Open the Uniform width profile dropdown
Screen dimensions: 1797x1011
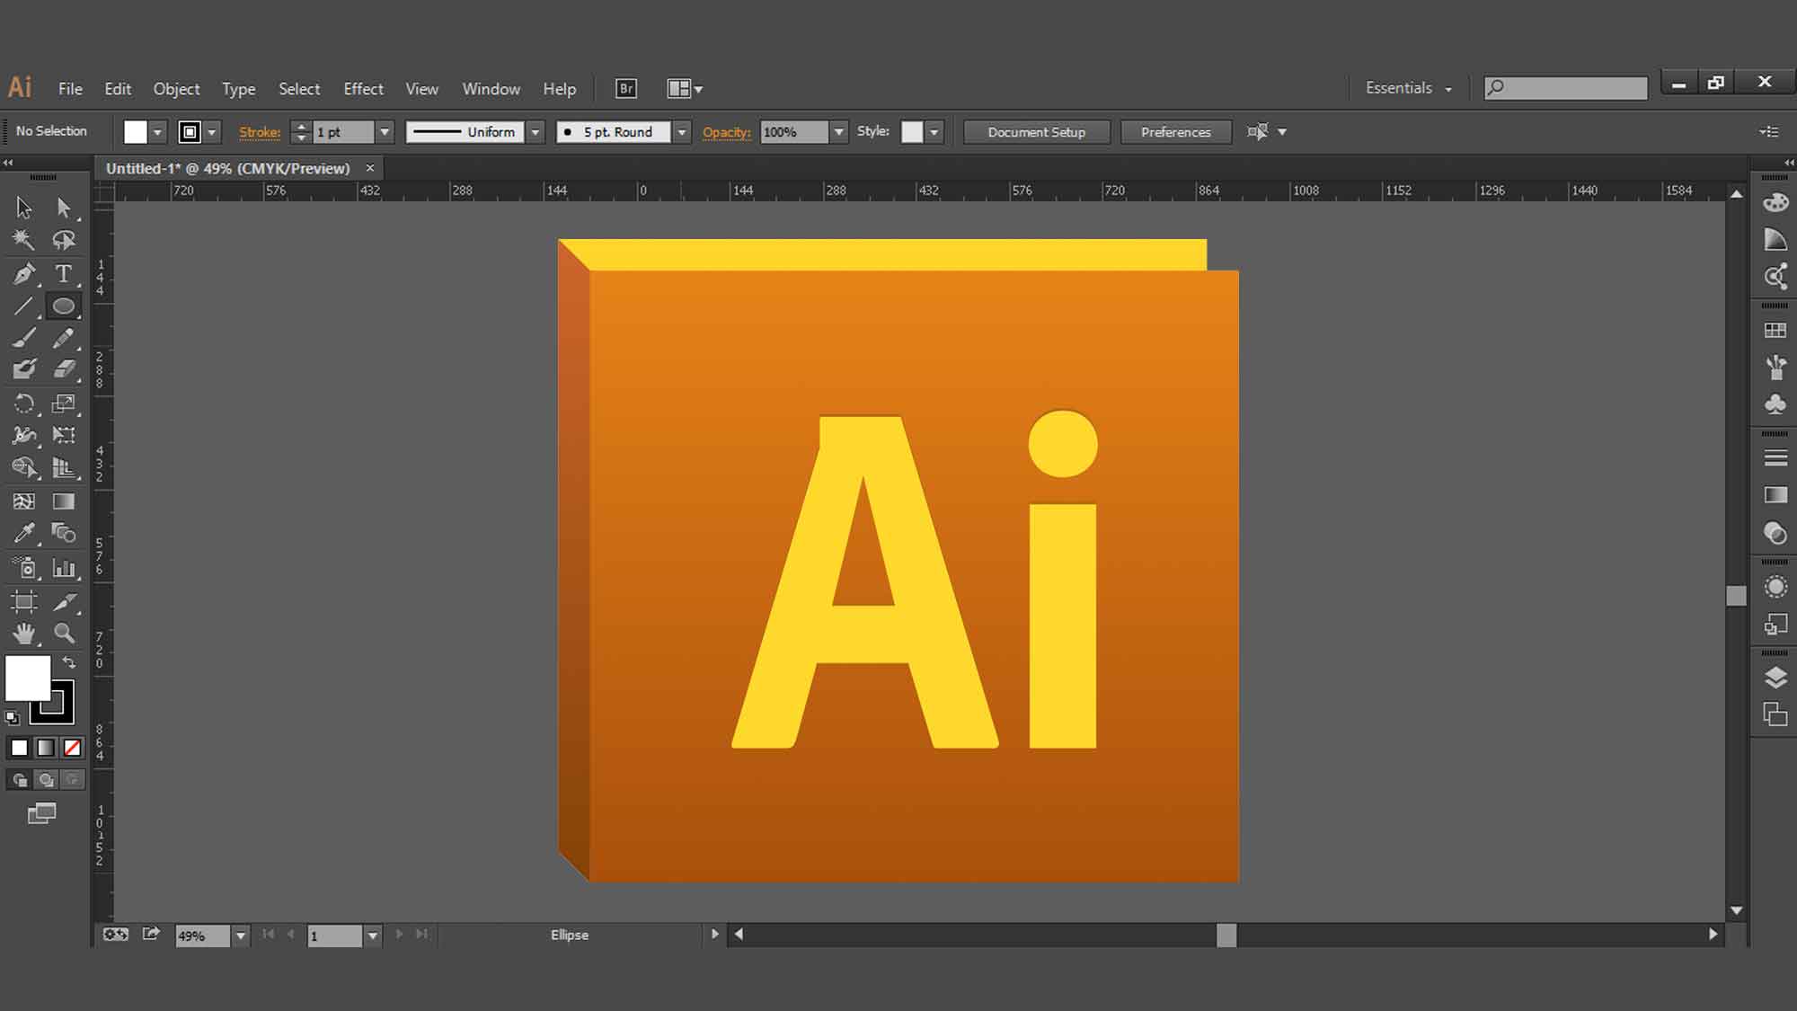536,132
